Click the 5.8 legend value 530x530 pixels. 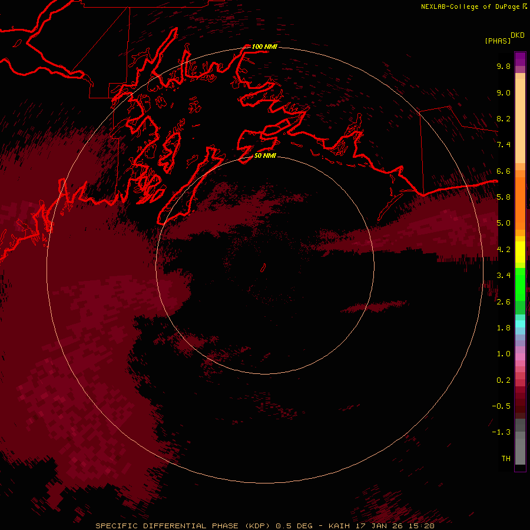pos(503,197)
